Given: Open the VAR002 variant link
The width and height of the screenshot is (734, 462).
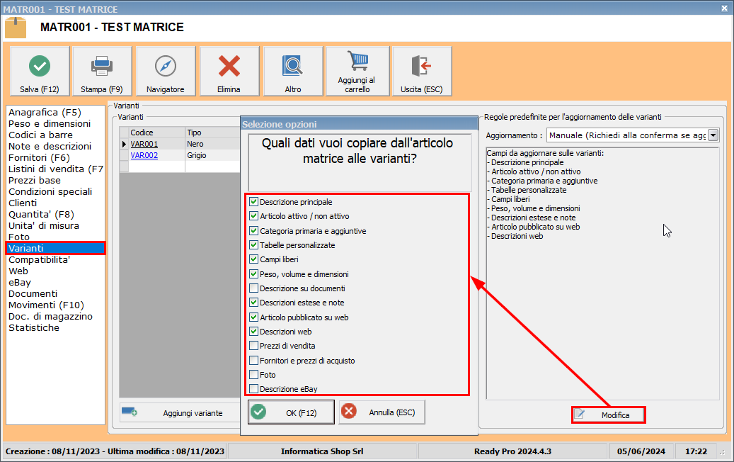Looking at the screenshot, I should (x=144, y=155).
